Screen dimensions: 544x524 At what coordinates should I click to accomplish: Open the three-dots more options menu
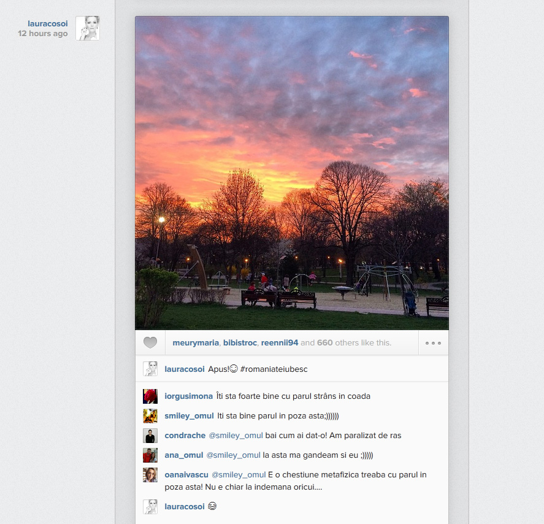pyautogui.click(x=434, y=343)
